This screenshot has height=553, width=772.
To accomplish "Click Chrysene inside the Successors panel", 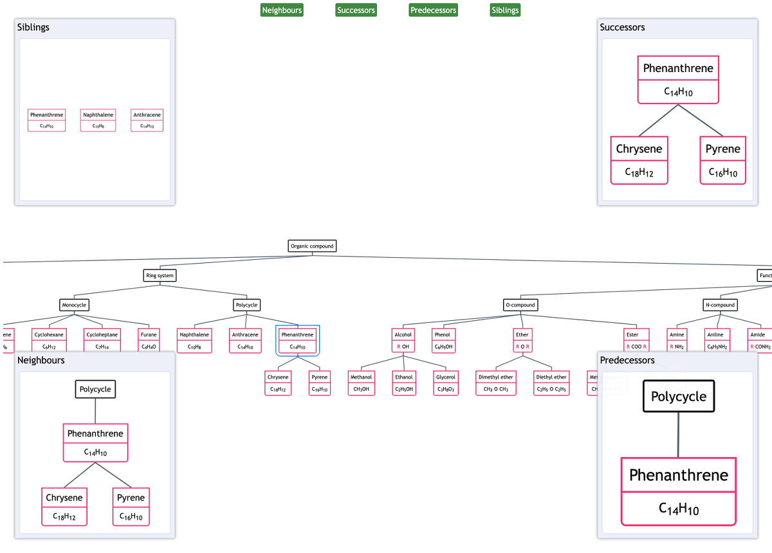I will coord(639,159).
